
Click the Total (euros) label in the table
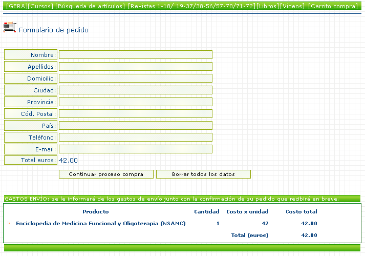[x=250, y=235]
